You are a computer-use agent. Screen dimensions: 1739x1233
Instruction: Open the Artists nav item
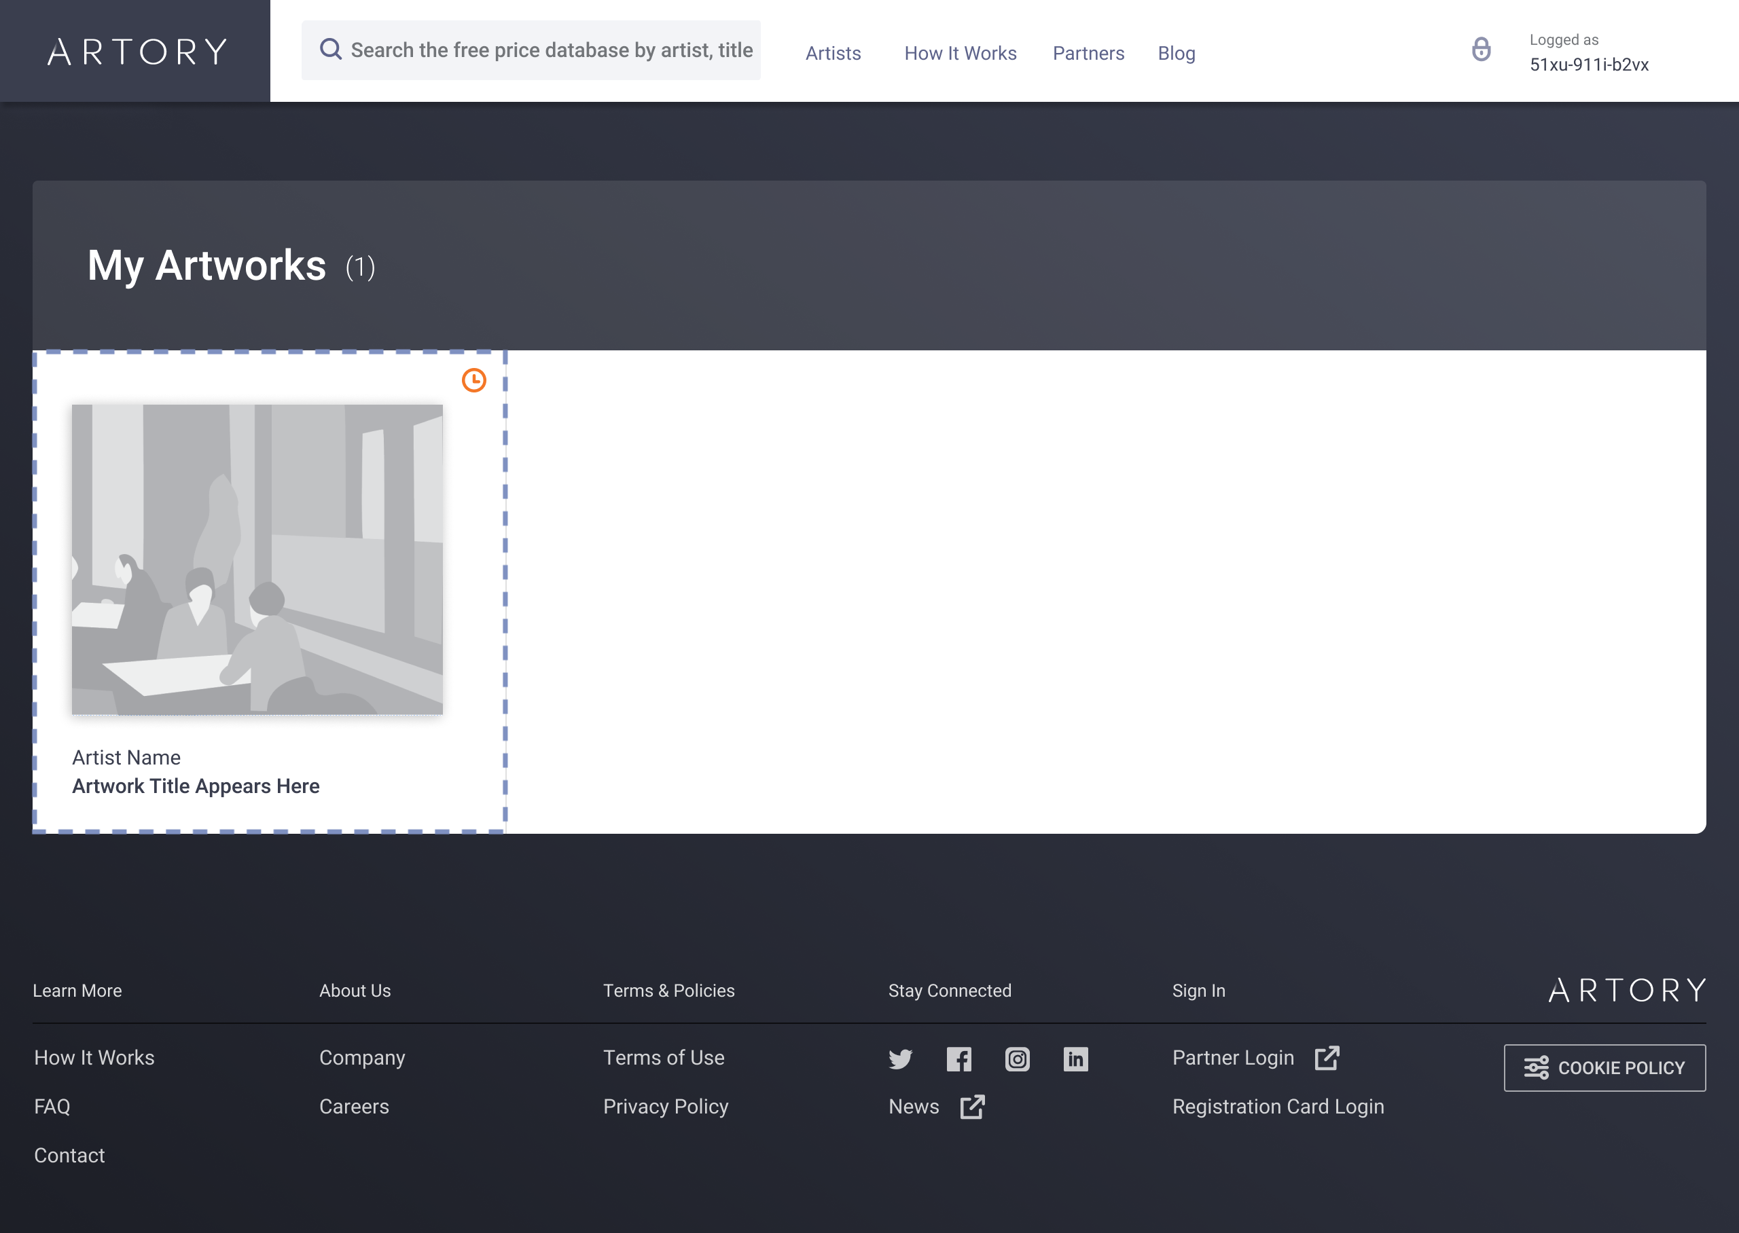point(833,53)
